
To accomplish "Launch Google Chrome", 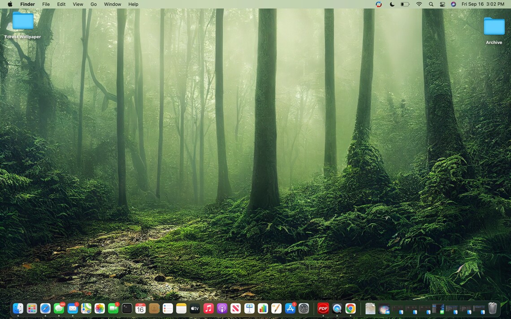I will pyautogui.click(x=351, y=308).
